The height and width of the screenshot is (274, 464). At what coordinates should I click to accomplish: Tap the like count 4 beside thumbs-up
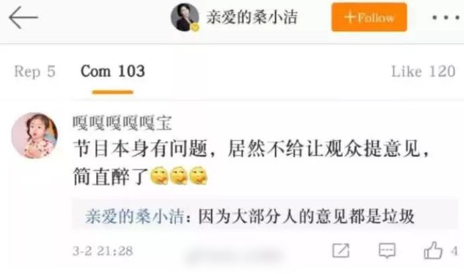[x=454, y=251]
